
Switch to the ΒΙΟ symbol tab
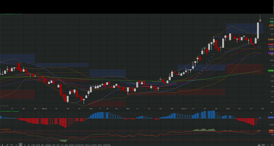(x=43, y=145)
